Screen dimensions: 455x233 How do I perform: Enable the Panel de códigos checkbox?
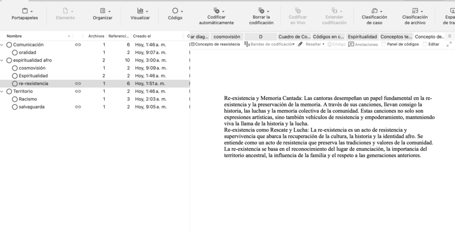383,44
